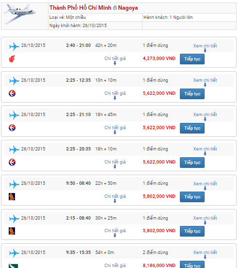240x268 pixels.
Task: Expand Chi tiết giá for the 10h + 10m flight
Action: click(115, 93)
